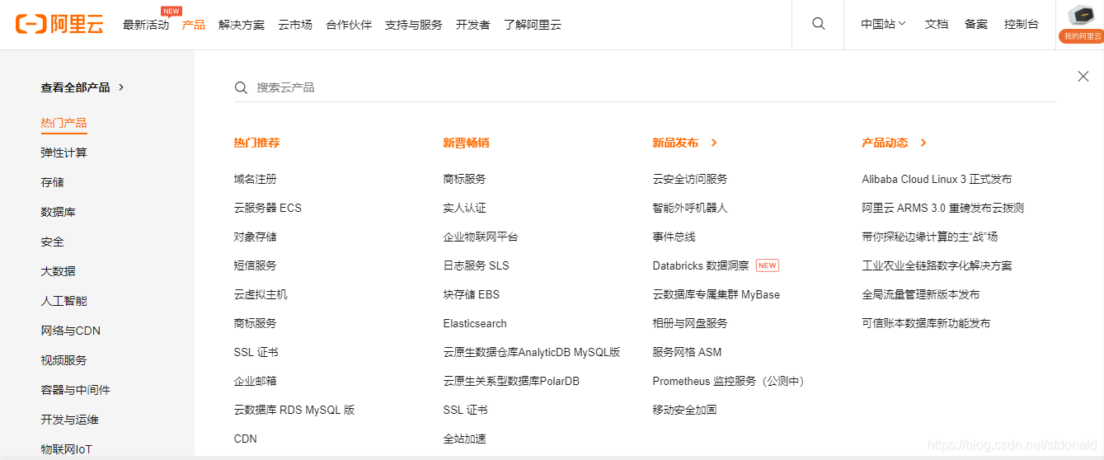Open Alibaba Cloud Linux 3 正式发布 news
The width and height of the screenshot is (1104, 460).
coord(937,179)
